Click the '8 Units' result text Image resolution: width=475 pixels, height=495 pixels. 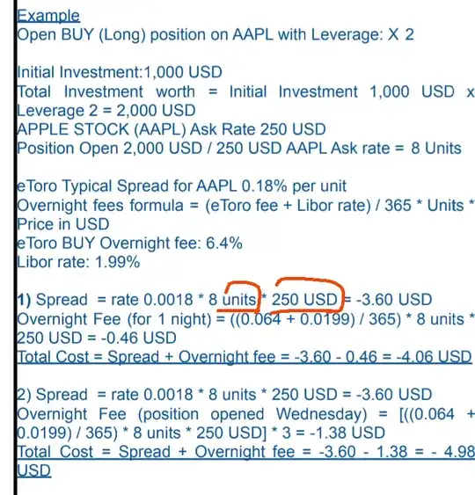[436, 149]
